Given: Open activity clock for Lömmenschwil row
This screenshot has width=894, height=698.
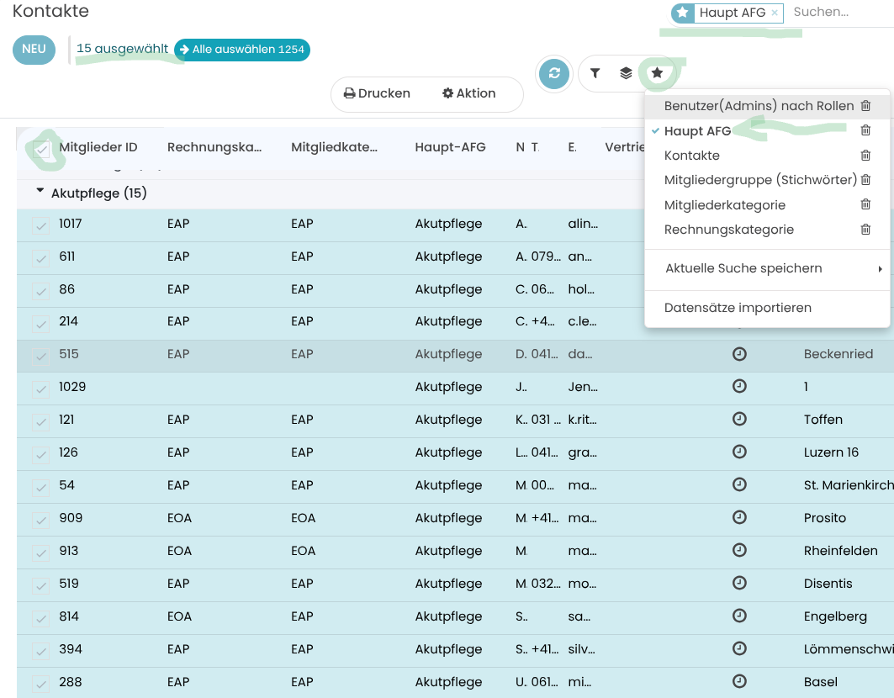Looking at the screenshot, I should click(739, 649).
